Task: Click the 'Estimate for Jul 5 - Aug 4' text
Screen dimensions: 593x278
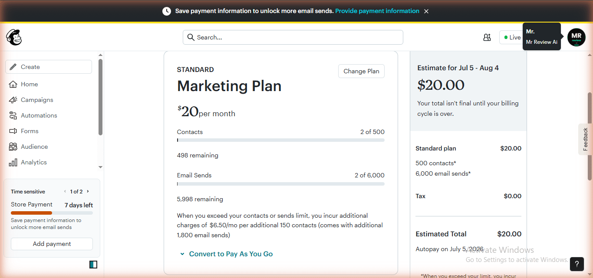Action: (458, 68)
